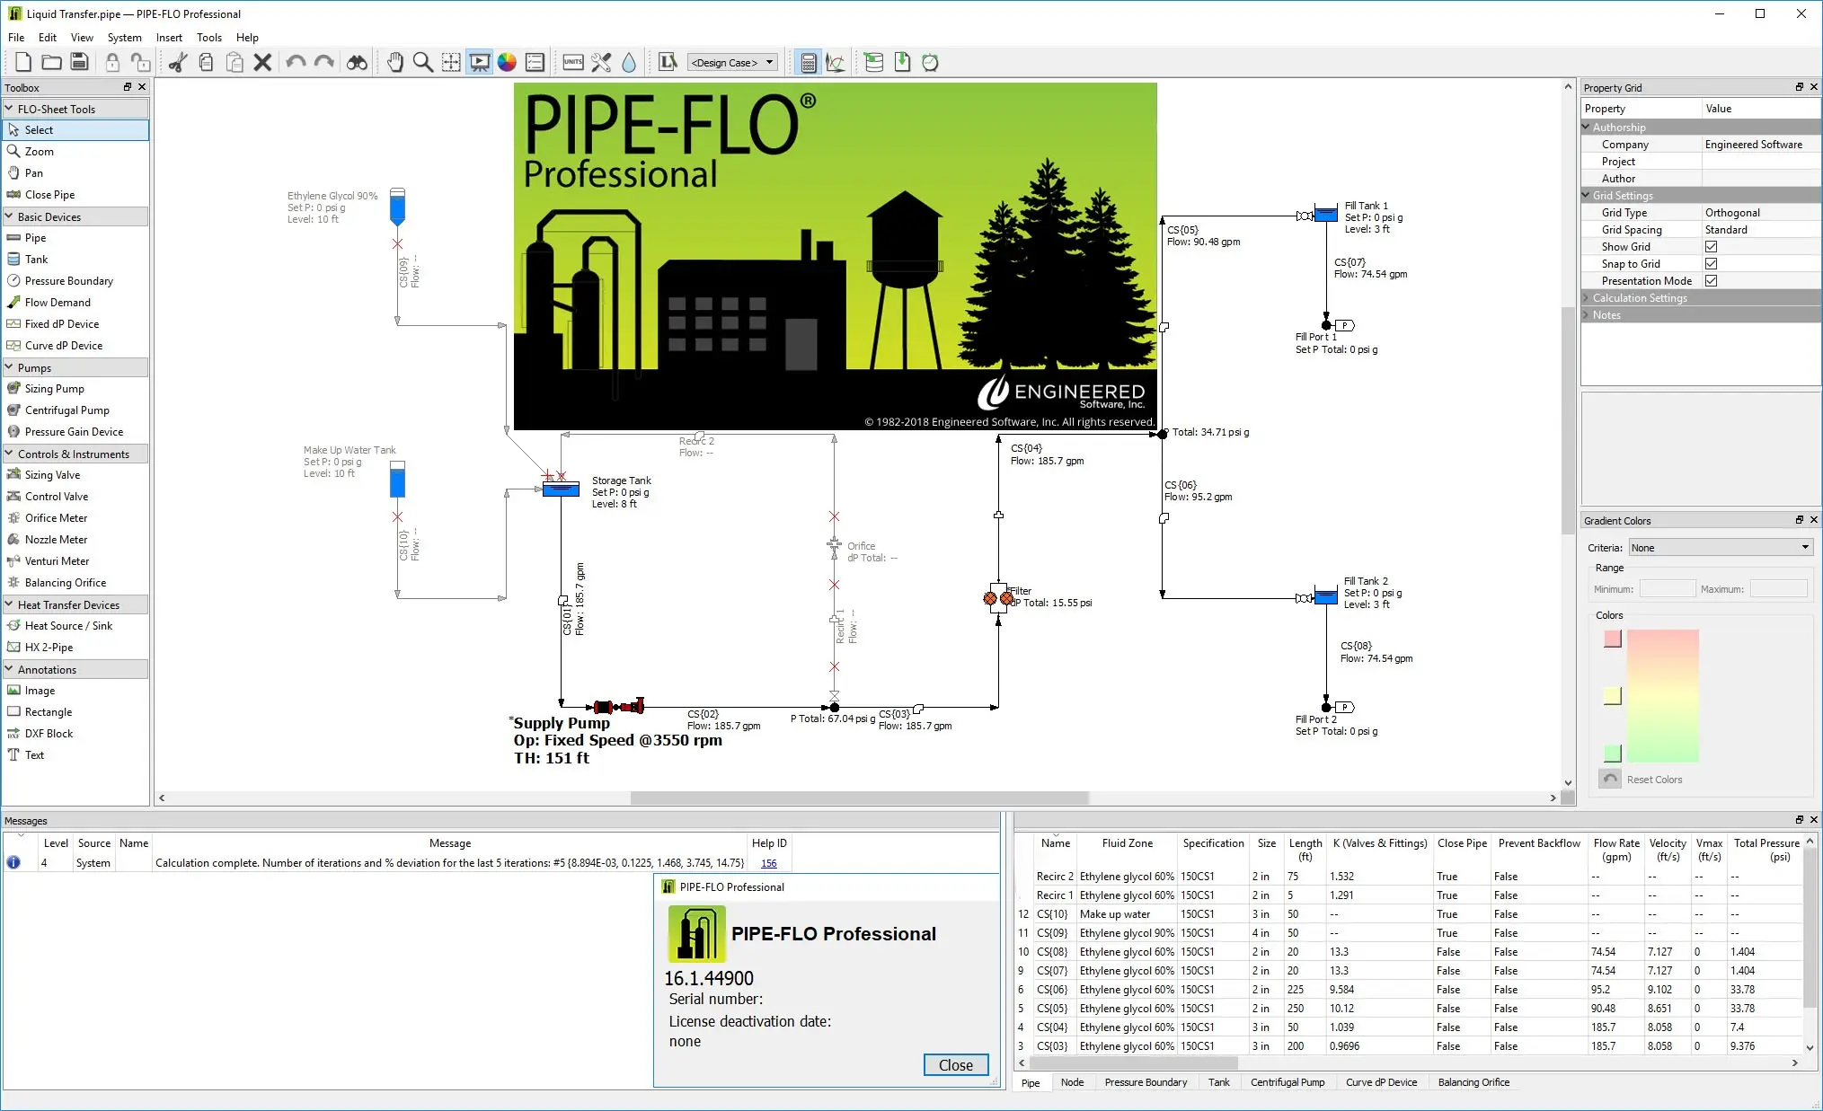The image size is (1823, 1111).
Task: Switch to the Pressure Boundary tab
Action: 1146,1082
